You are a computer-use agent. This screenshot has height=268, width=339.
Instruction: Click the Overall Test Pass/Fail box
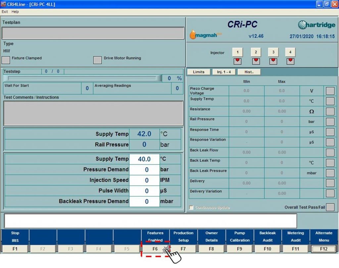pos(330,207)
